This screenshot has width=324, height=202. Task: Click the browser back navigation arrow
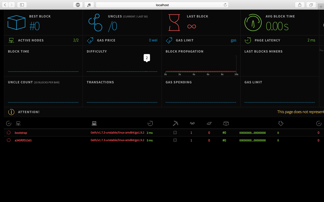click(x=5, y=5)
